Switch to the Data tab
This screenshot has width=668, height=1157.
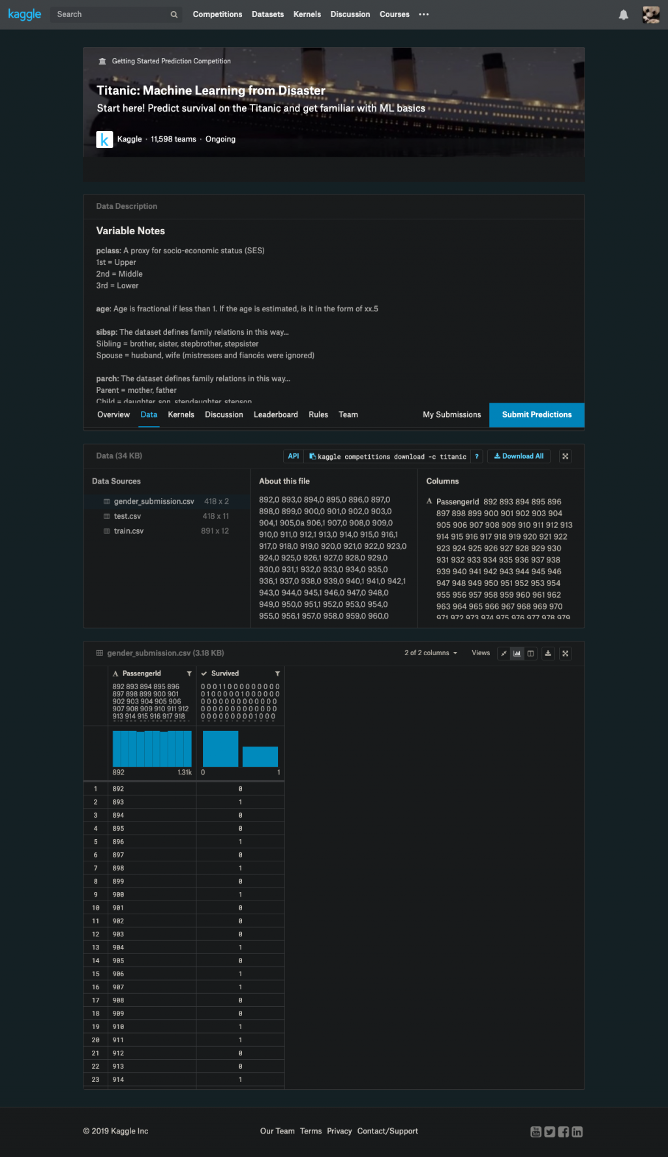[x=149, y=415]
